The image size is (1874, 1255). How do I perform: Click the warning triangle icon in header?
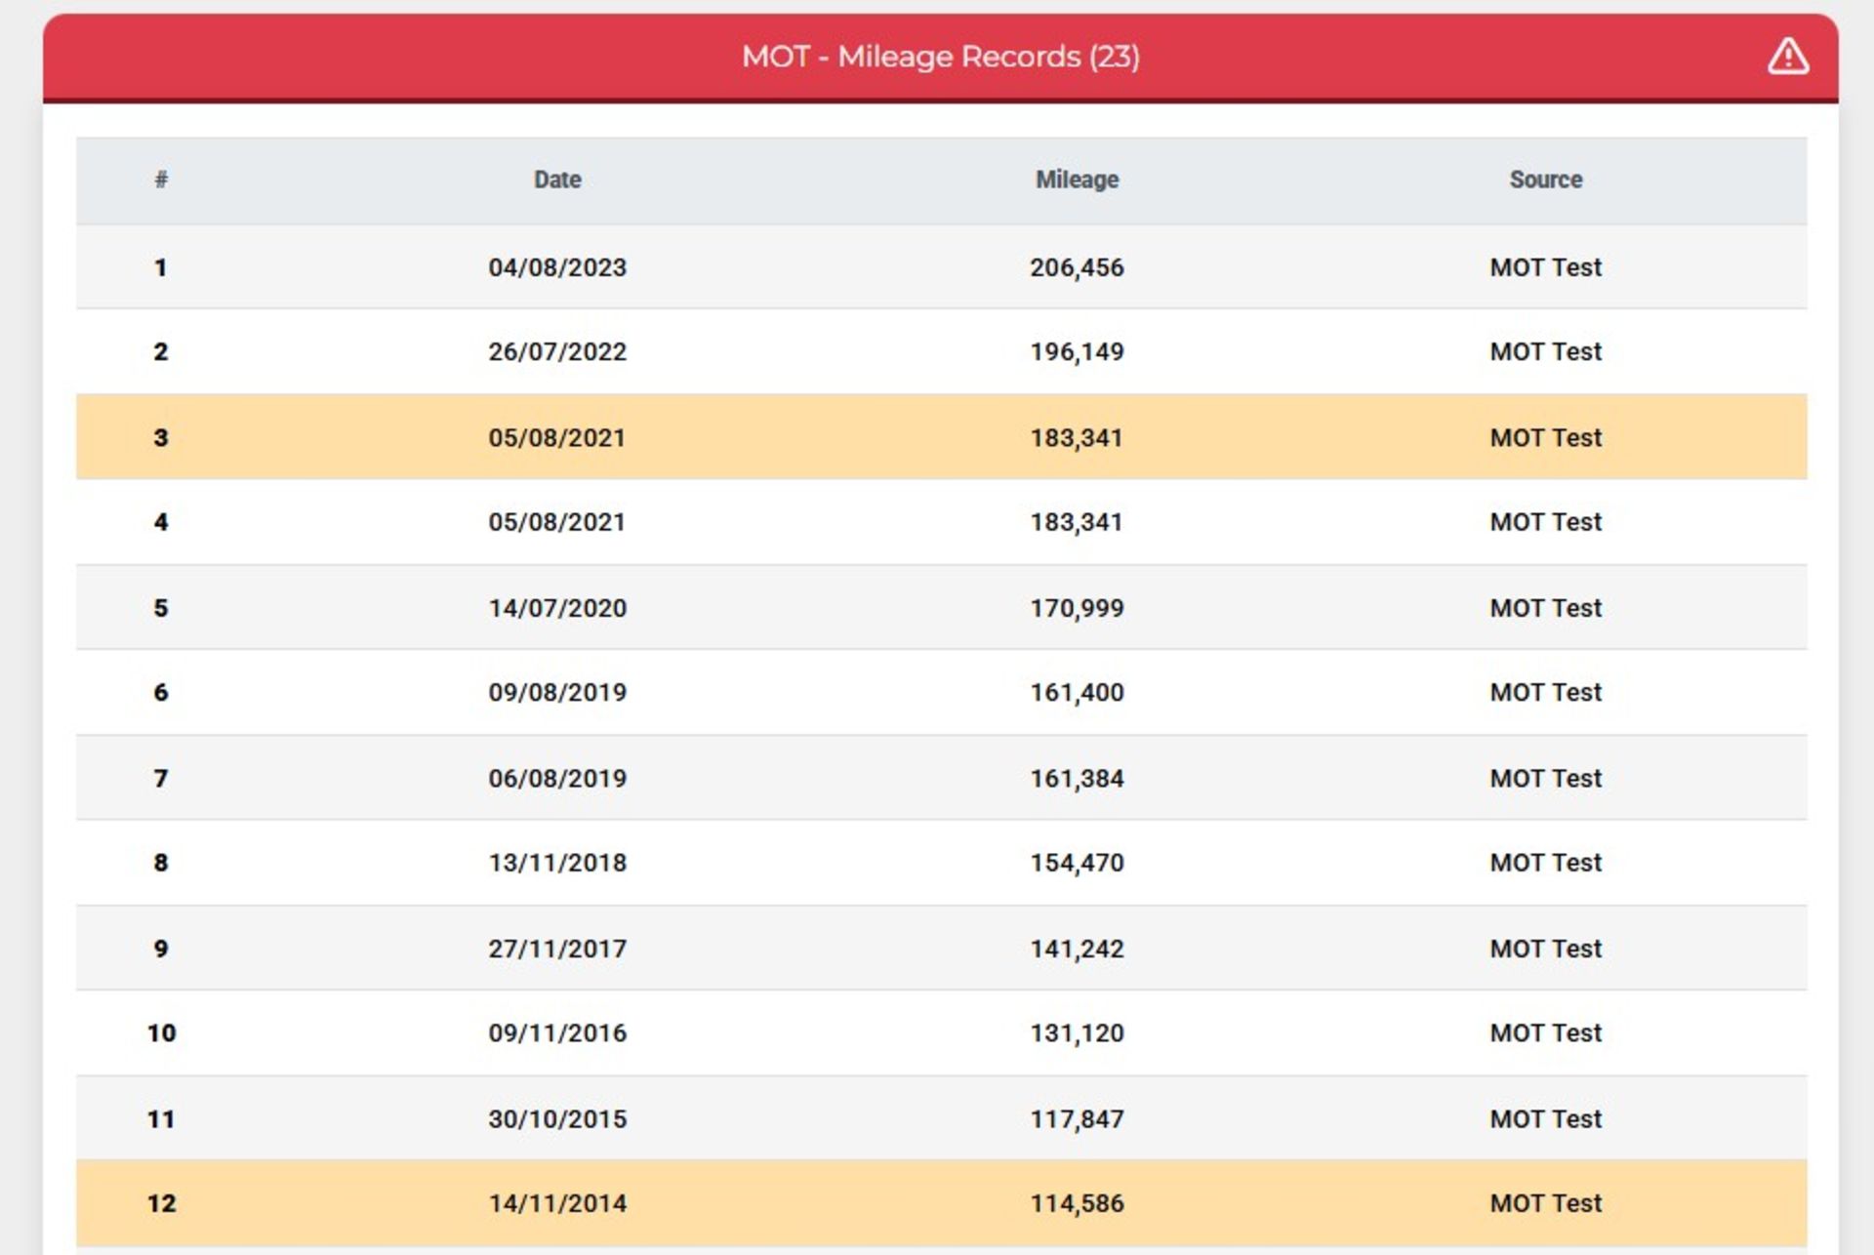click(1787, 57)
